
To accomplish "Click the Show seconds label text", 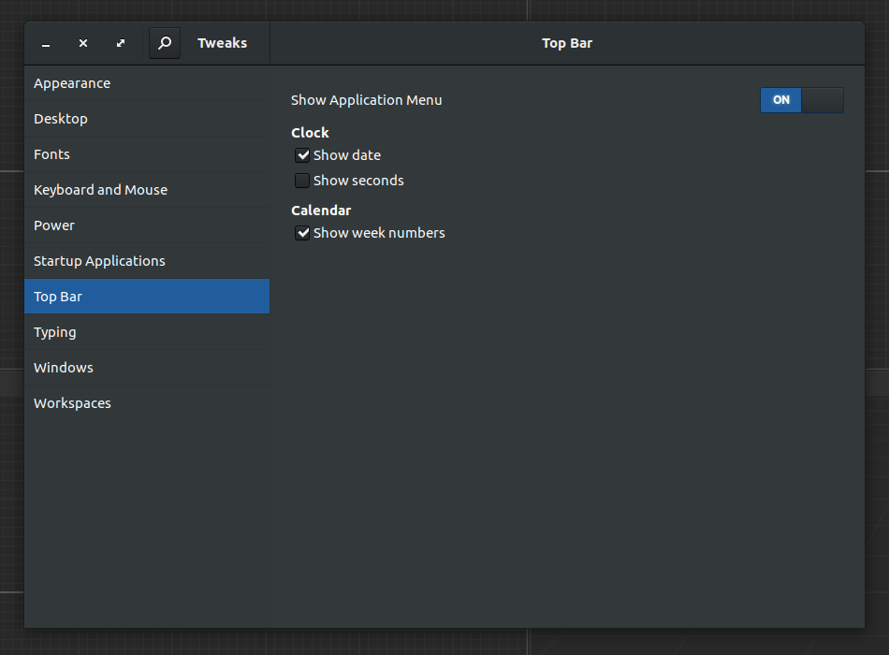I will point(358,181).
